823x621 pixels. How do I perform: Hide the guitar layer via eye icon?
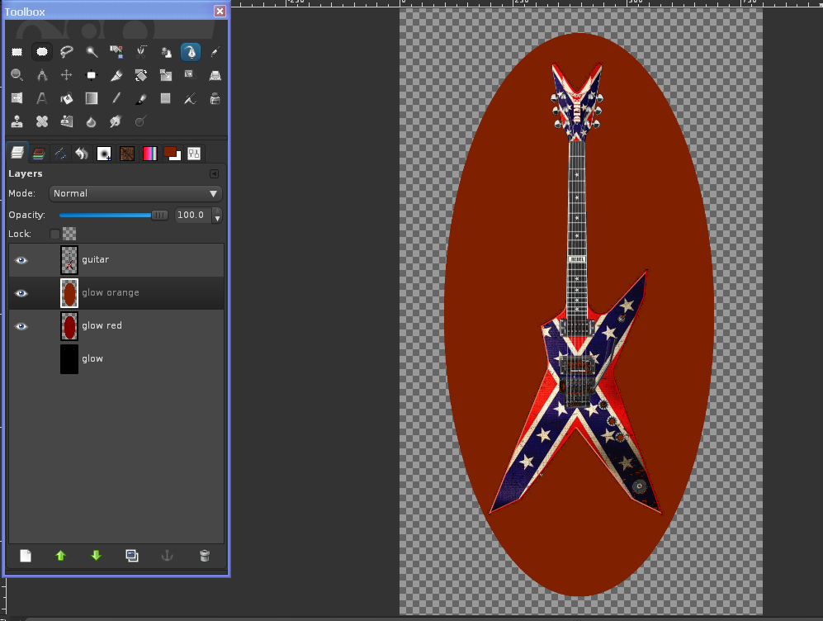(21, 260)
